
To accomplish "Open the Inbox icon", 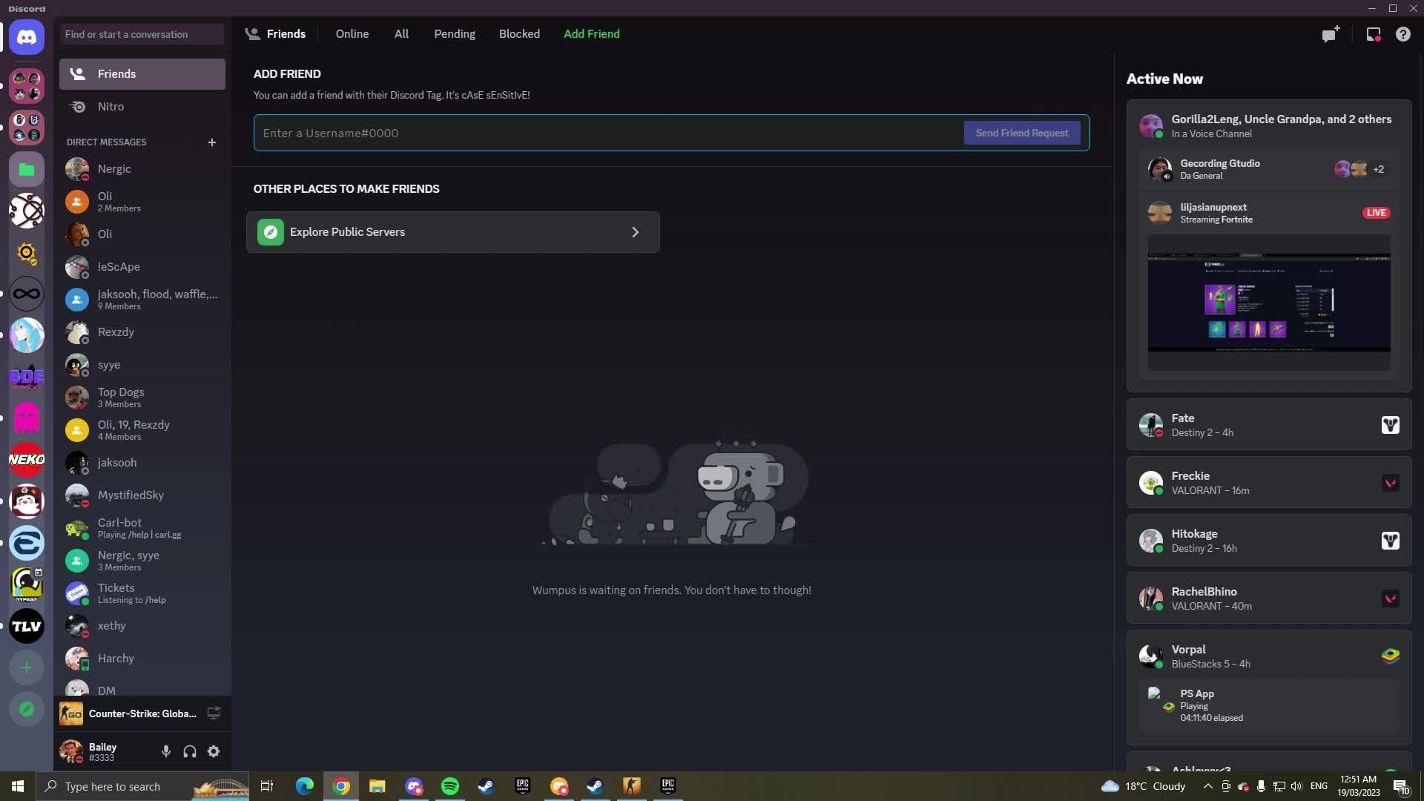I will tap(1373, 34).
